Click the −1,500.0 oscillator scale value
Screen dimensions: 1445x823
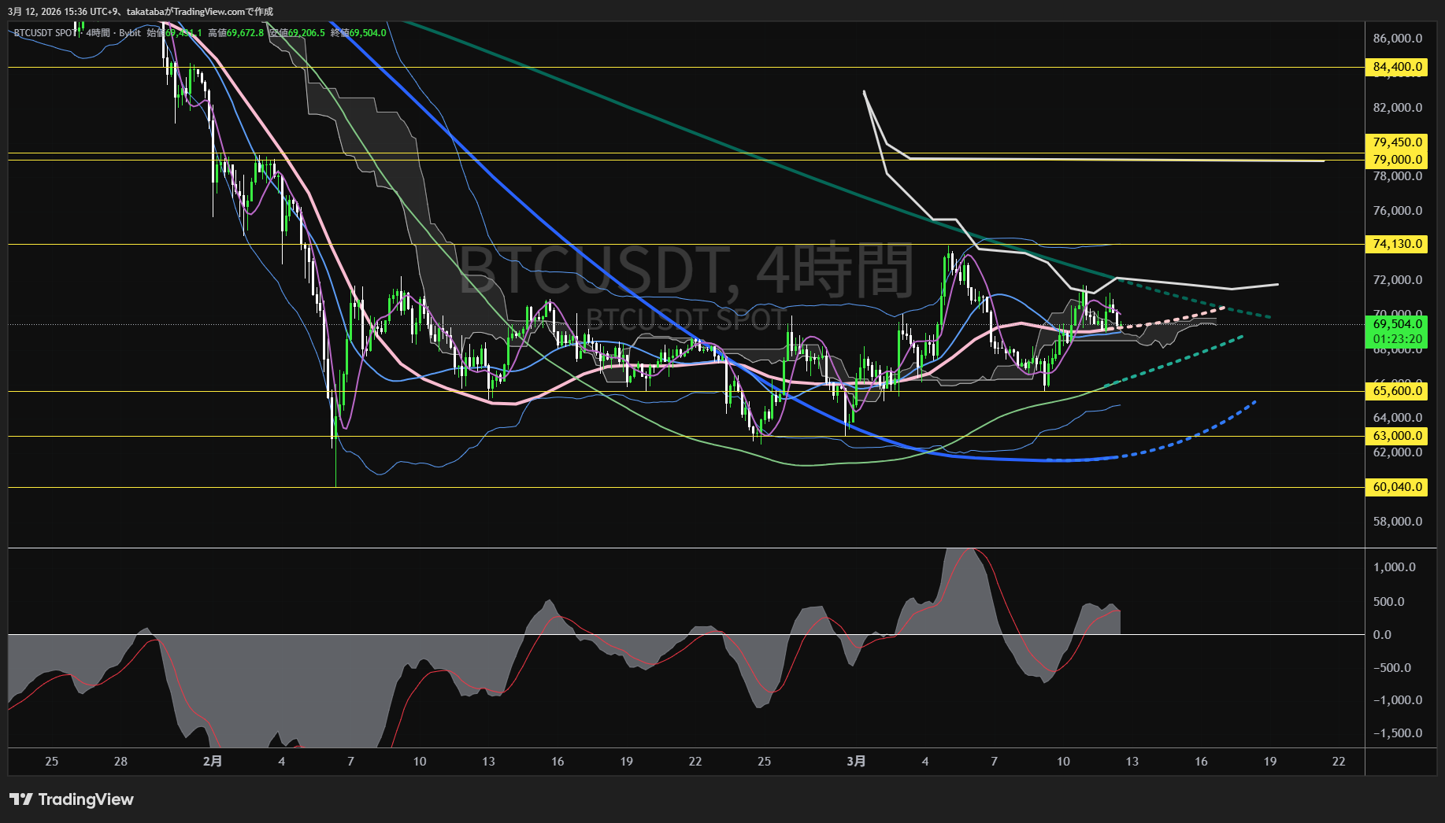1398,733
